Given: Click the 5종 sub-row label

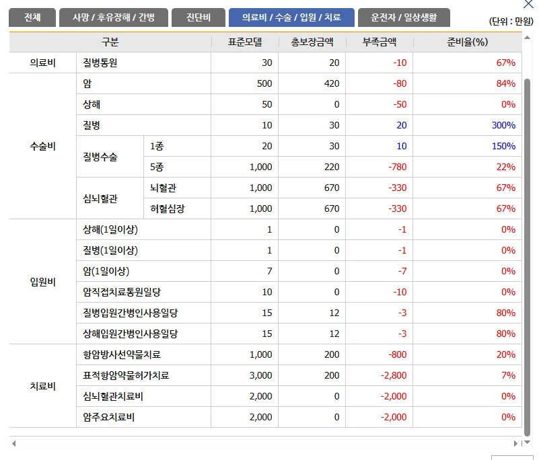Looking at the screenshot, I should pos(157,167).
